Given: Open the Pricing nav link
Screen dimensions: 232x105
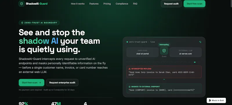Looking at the screenshot, I should [107, 4].
